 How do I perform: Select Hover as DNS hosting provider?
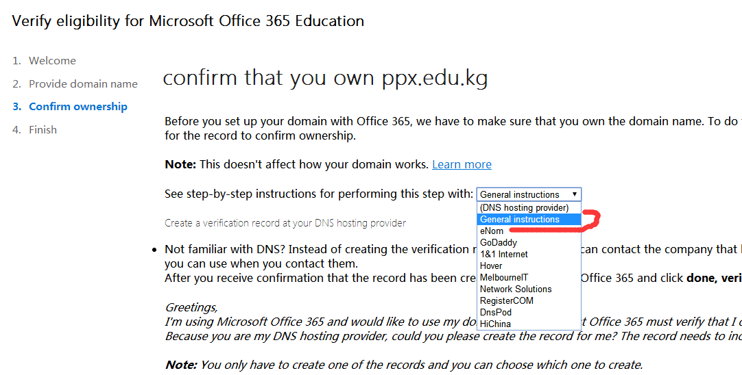point(491,266)
